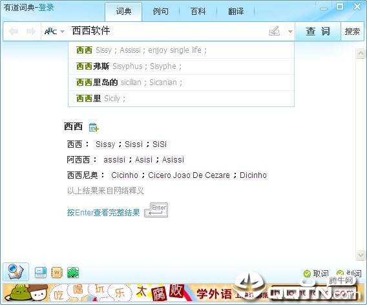The image size is (367, 305).
Task: Expand the search history dropdown arrow
Action: (290, 32)
